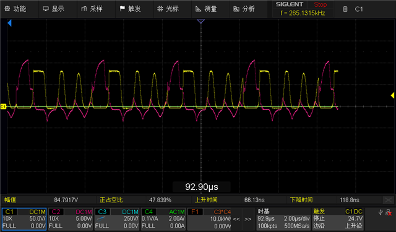Image resolution: width=396 pixels, height=232 pixels.
Task: Open the 触发 trigger info box
Action: (x=338, y=219)
